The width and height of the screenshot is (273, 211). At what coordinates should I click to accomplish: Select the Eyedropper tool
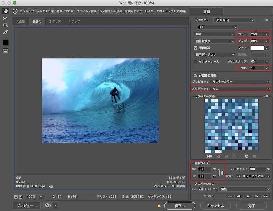6,32
